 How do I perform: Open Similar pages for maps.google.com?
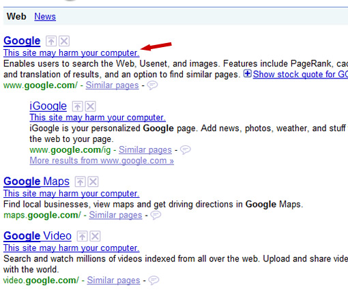pos(115,215)
